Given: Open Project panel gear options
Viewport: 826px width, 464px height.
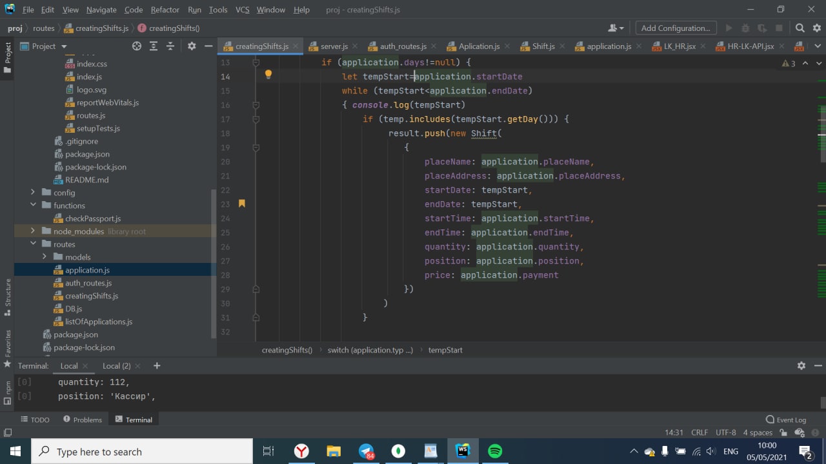Looking at the screenshot, I should (192, 46).
